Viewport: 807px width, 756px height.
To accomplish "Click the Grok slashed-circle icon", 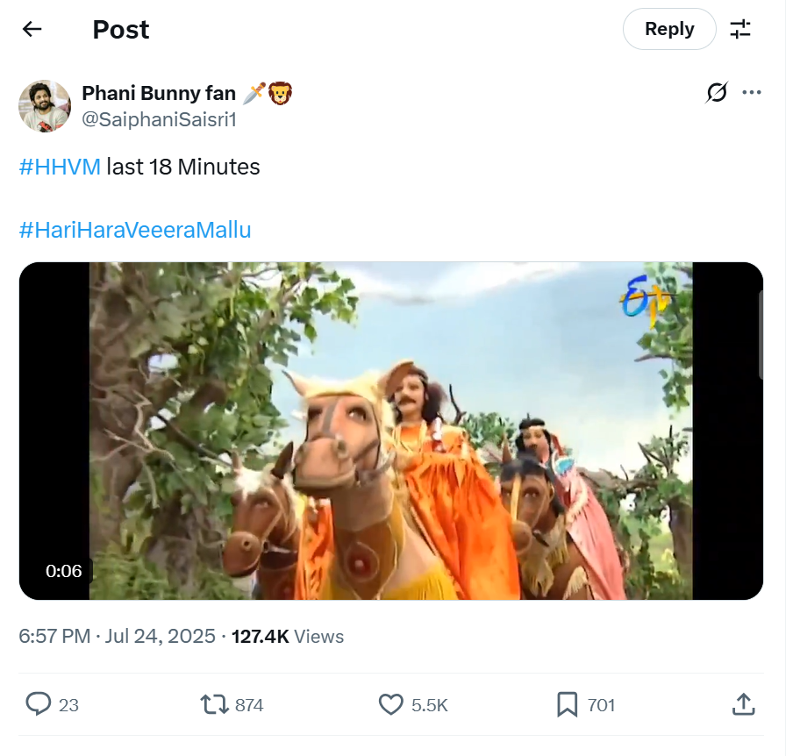I will click(x=717, y=93).
